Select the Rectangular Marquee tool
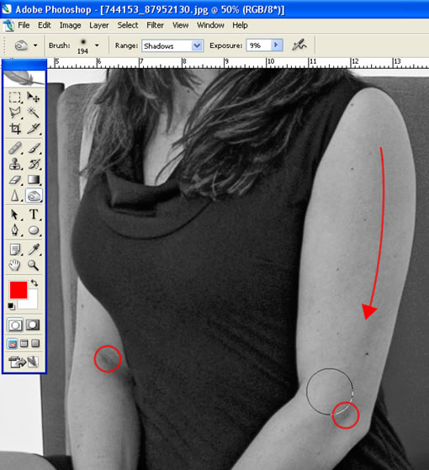The width and height of the screenshot is (429, 470). coord(14,98)
